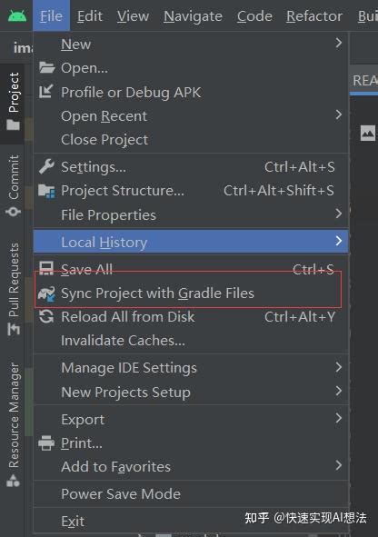Click the Settings wrench icon

point(46,166)
